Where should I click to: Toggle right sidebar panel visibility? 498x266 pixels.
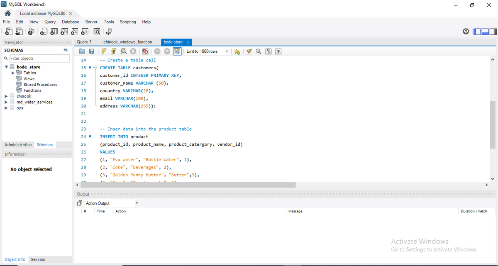click(x=493, y=32)
